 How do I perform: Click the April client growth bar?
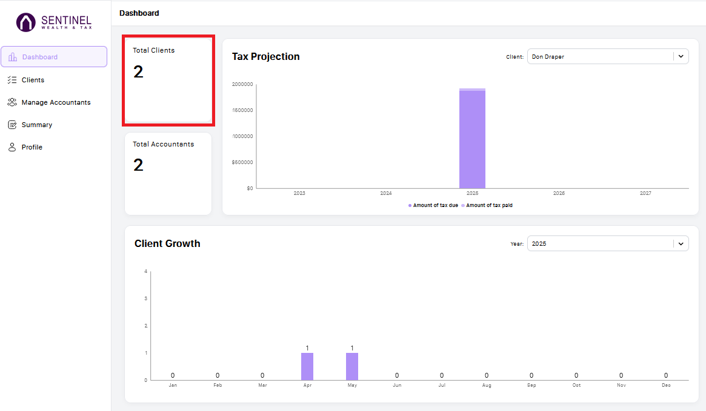(307, 366)
